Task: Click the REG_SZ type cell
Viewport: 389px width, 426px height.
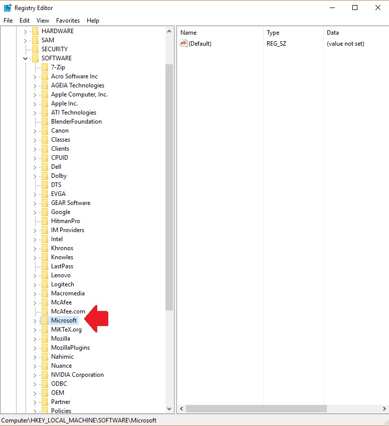Action: (x=277, y=44)
